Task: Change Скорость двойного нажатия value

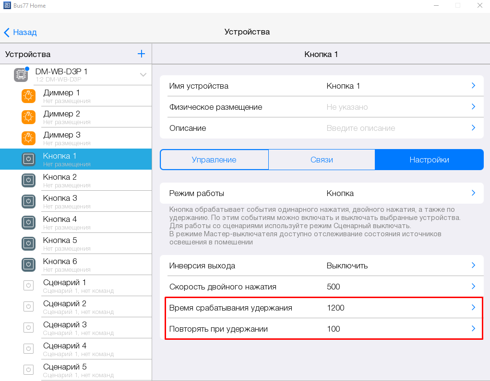Action: (321, 287)
